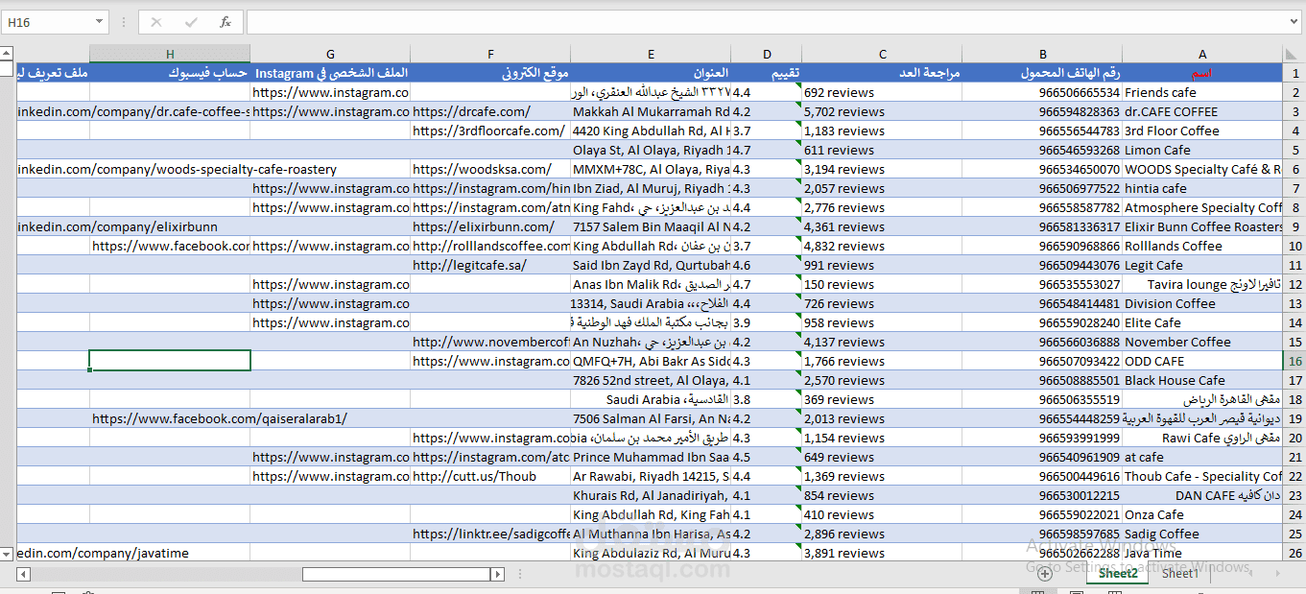Select column A header
The height and width of the screenshot is (594, 1306).
coord(1202,55)
